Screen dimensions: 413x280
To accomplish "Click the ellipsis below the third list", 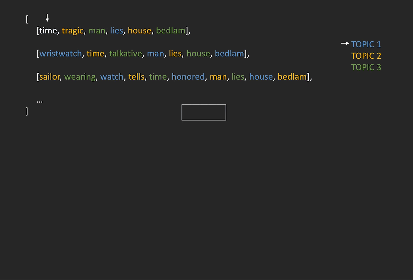I will click(x=39, y=101).
